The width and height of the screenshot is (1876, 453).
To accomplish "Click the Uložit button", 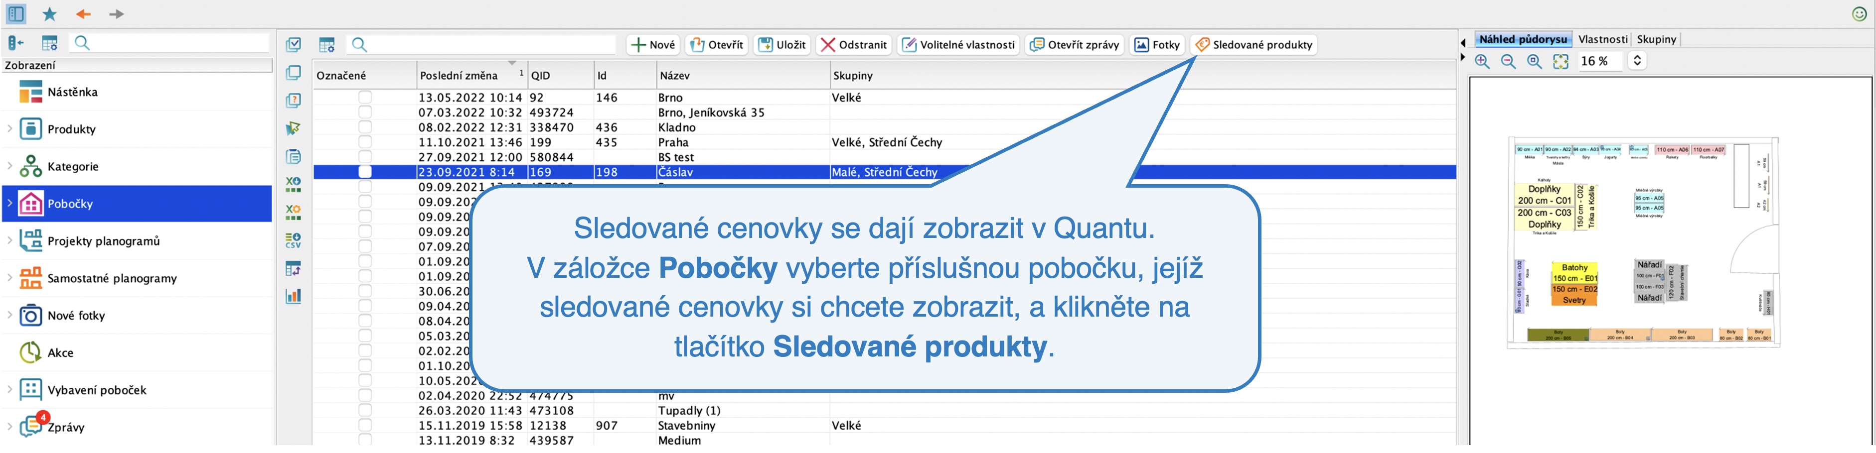I will 782,44.
